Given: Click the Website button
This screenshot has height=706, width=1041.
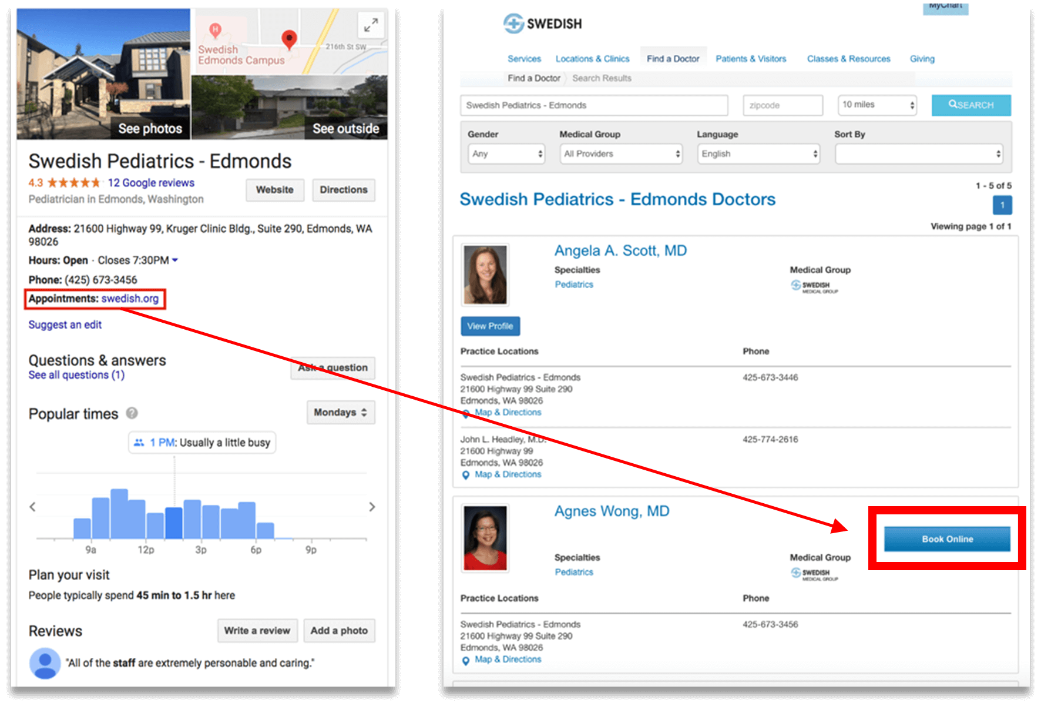Looking at the screenshot, I should (275, 190).
